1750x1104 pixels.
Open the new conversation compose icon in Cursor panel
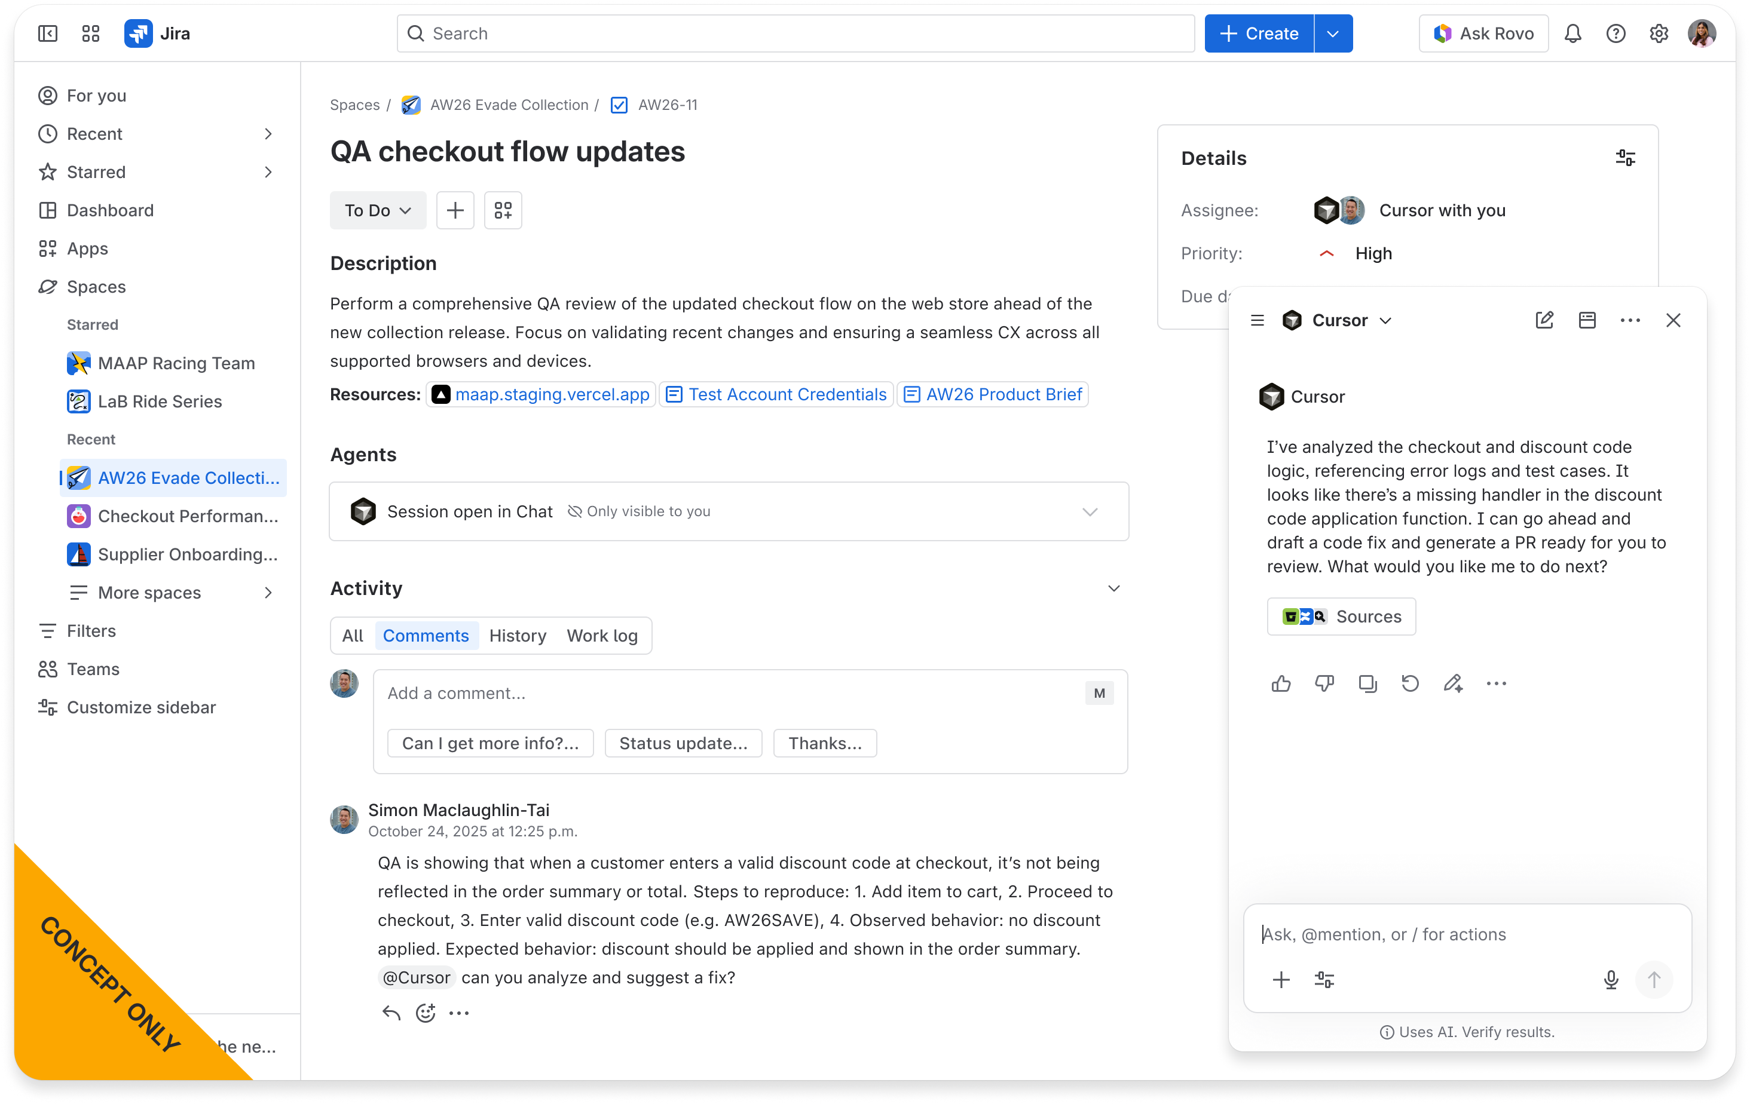click(x=1545, y=320)
